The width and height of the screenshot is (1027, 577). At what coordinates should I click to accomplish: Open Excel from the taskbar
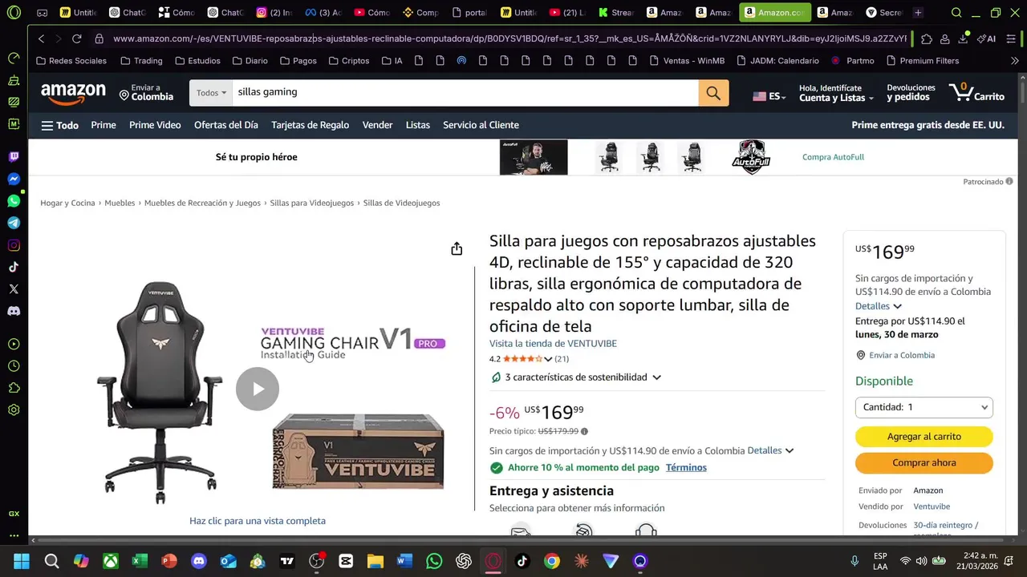point(140,561)
